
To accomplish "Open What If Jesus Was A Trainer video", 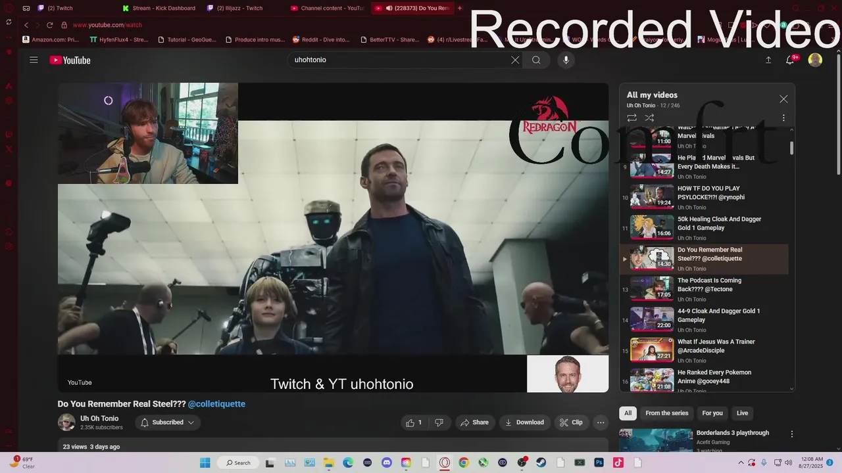I will [704, 350].
